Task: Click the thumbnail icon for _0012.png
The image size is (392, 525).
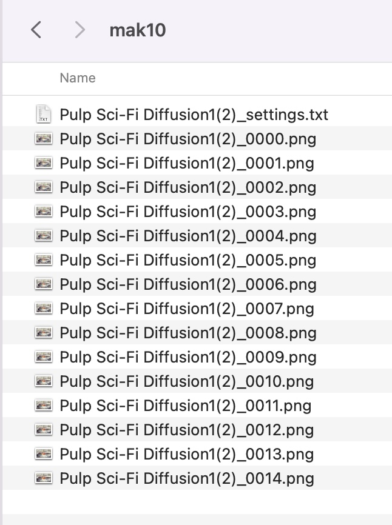Action: coord(44,429)
